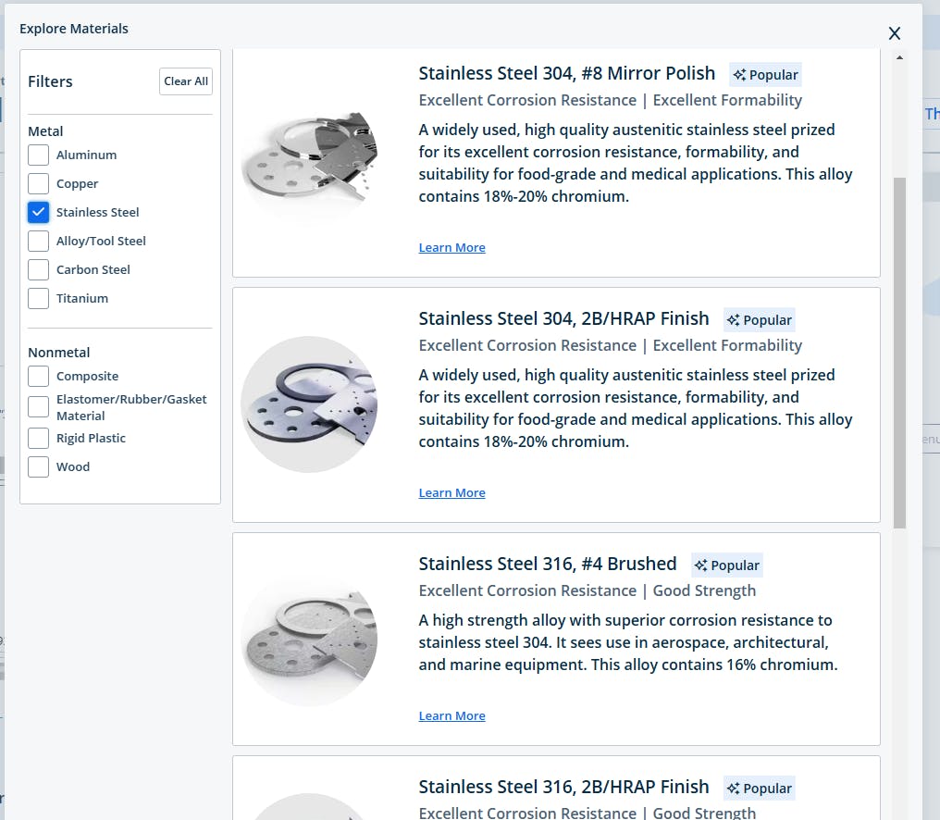Enable the Copper filter checkbox
Viewport: 940px width, 820px height.
coord(38,183)
